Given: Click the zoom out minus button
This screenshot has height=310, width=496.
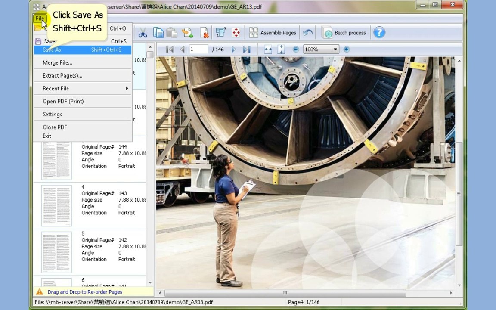Looking at the screenshot, I should pyautogui.click(x=296, y=50).
